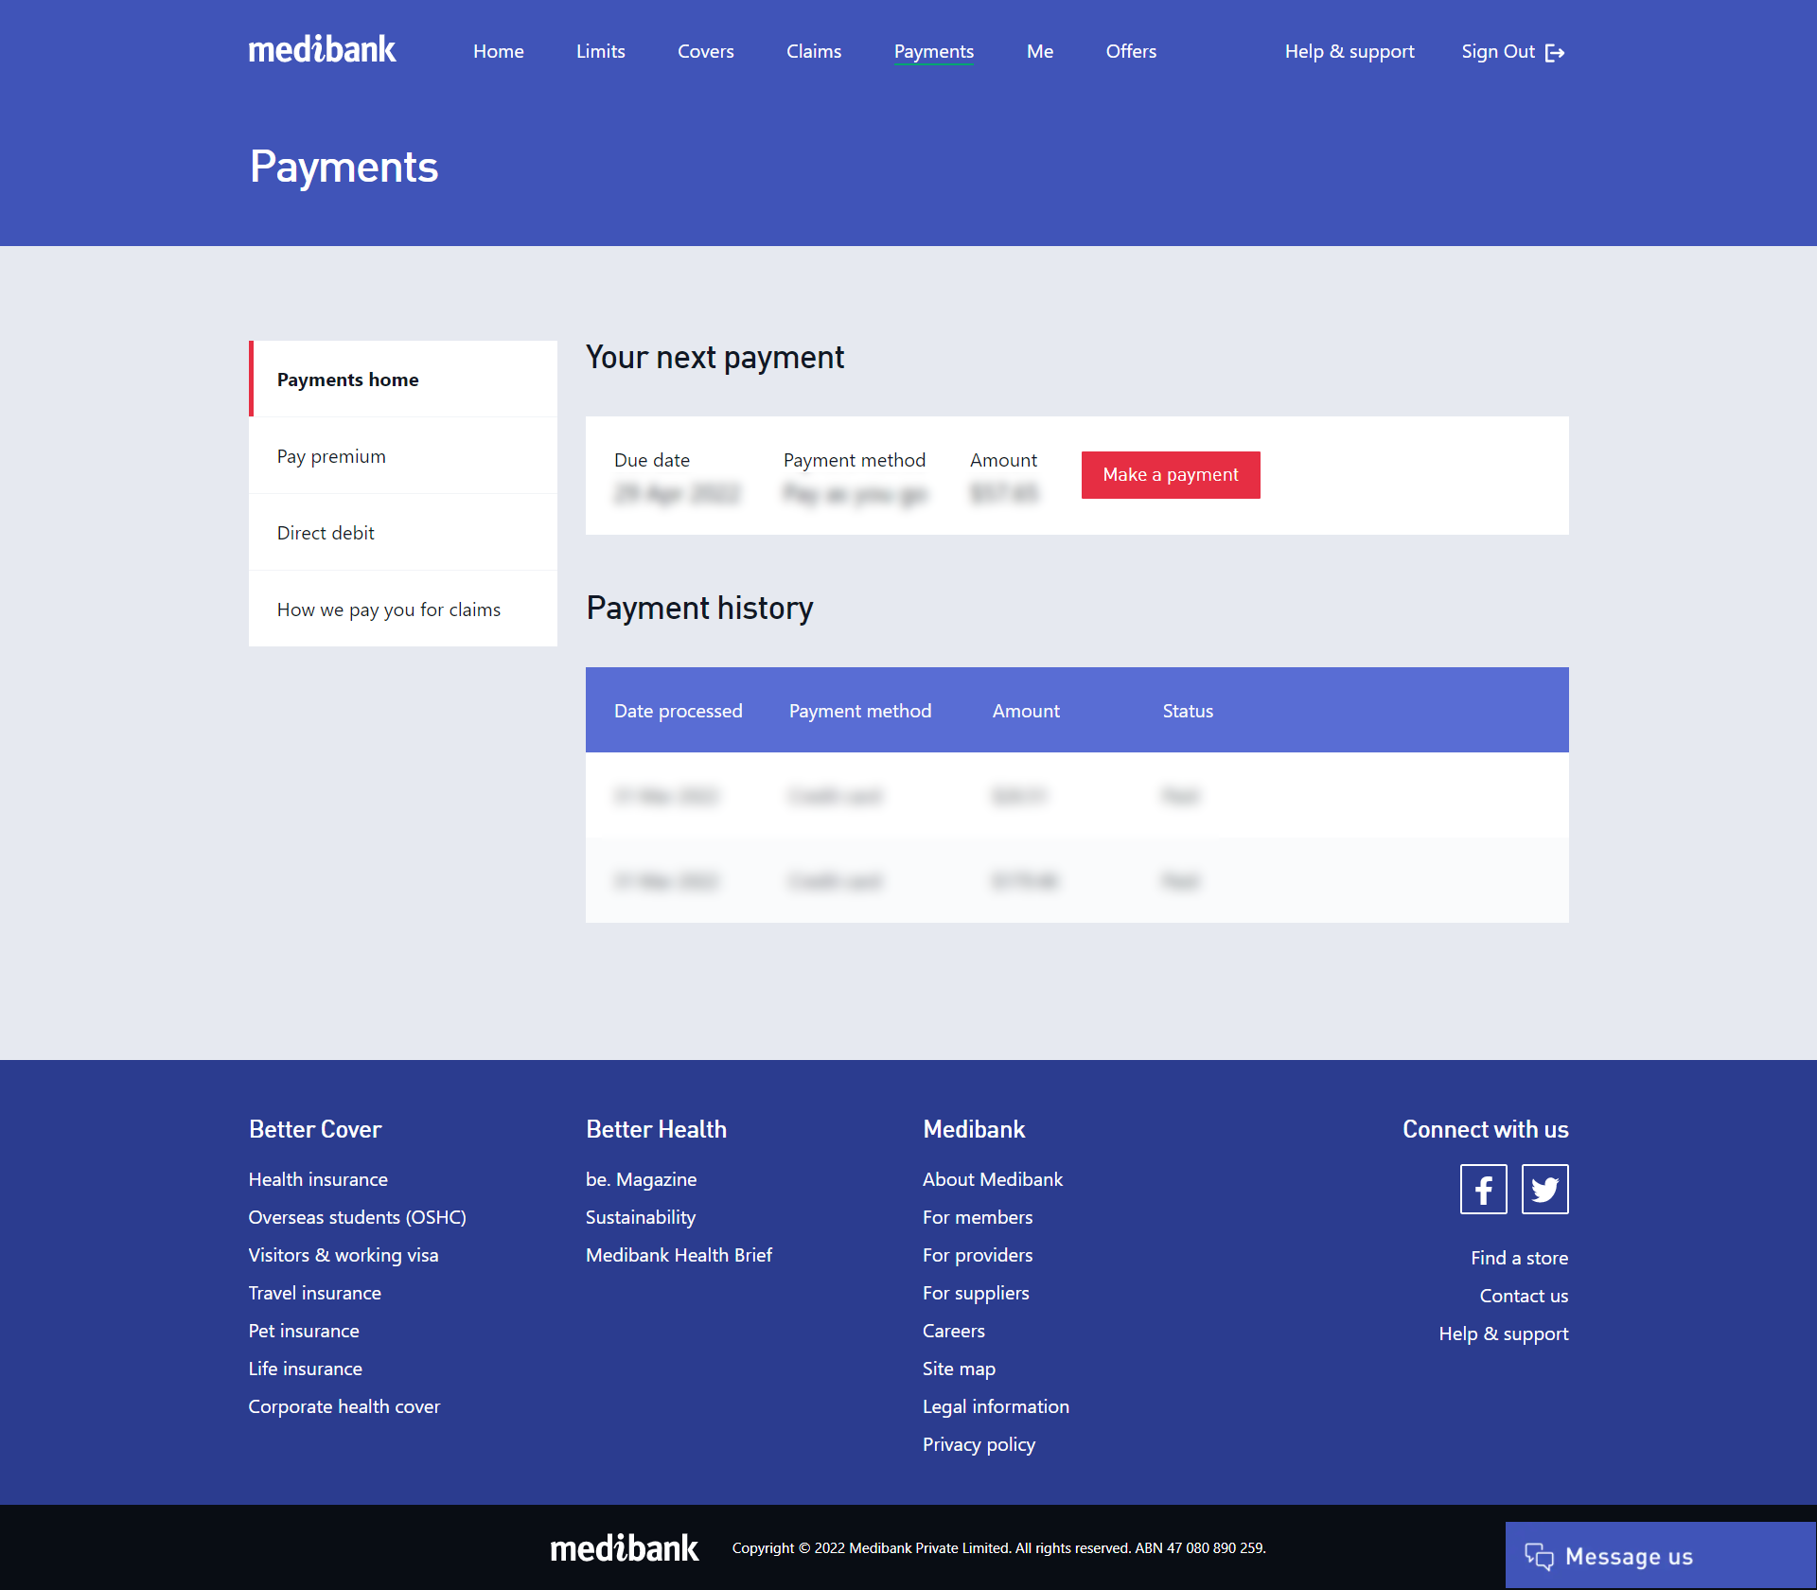Screen dimensions: 1817x1590
Task: Click How we pay you for claims
Action: click(x=388, y=608)
